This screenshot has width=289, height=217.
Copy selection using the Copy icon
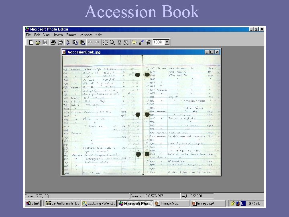[x=75, y=43]
